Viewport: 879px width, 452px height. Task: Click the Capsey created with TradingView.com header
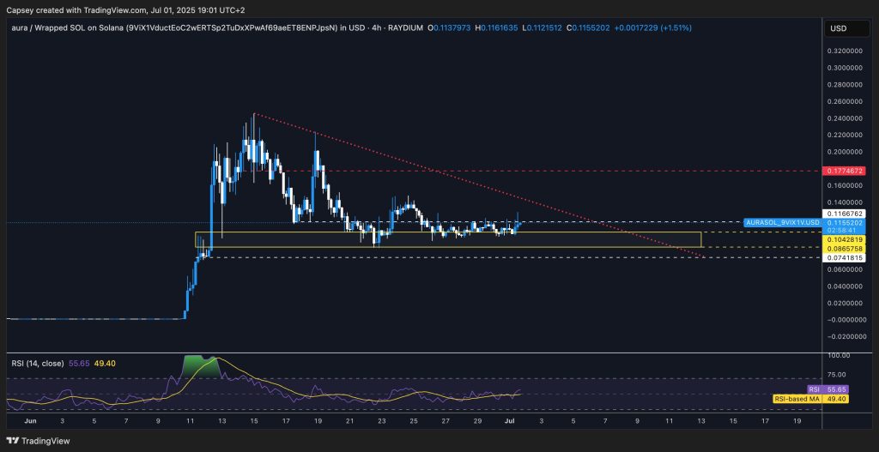pos(126,10)
